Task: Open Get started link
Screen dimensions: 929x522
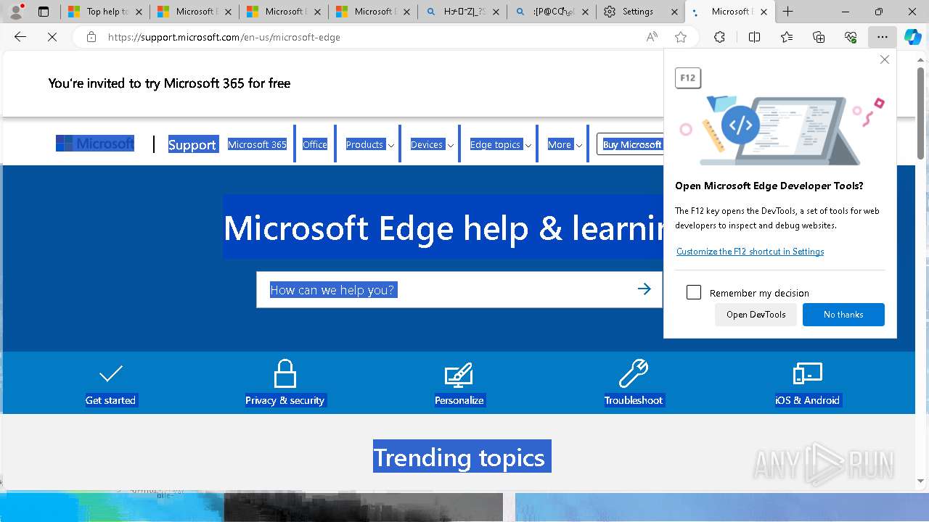Action: click(110, 400)
